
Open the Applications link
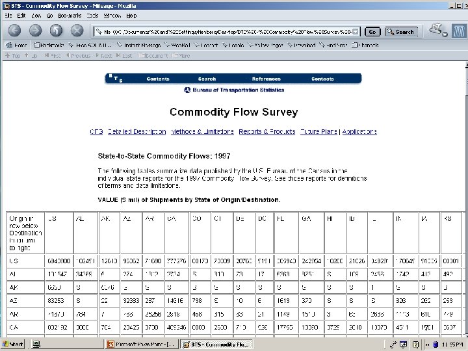point(359,131)
